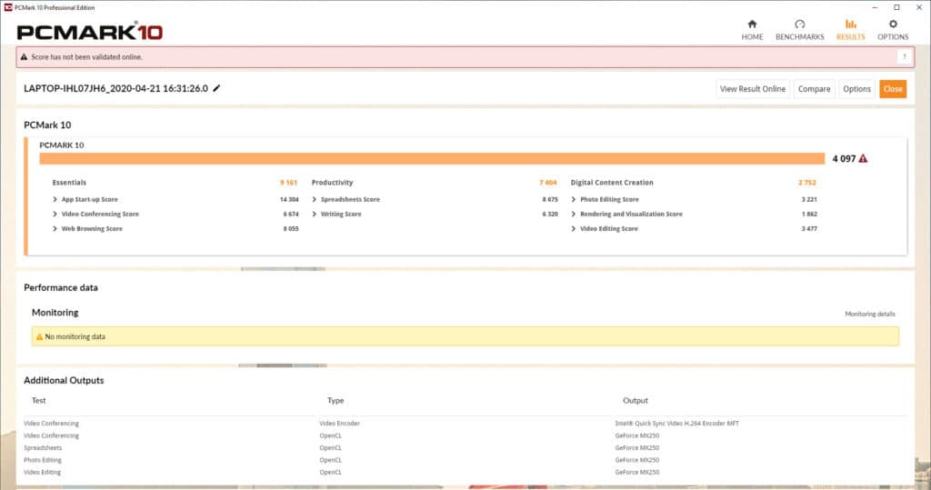The image size is (931, 490).
Task: Click App Start-up score value 14 304
Action: click(x=289, y=200)
